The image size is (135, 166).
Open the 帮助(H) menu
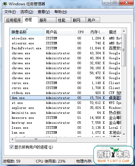(x=61, y=12)
